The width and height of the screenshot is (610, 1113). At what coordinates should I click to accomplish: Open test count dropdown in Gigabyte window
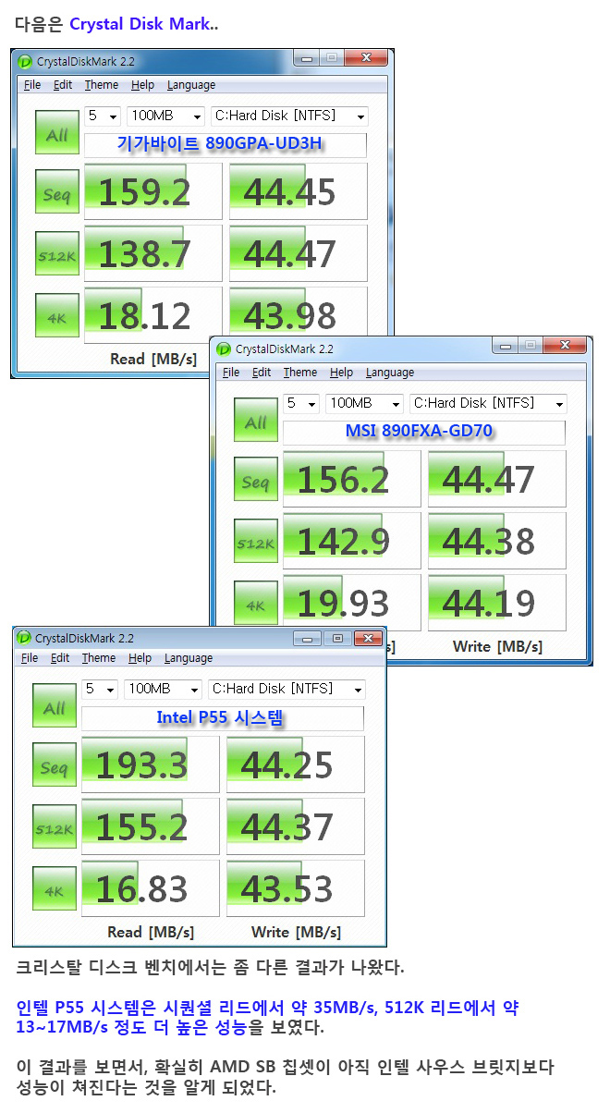tap(103, 116)
